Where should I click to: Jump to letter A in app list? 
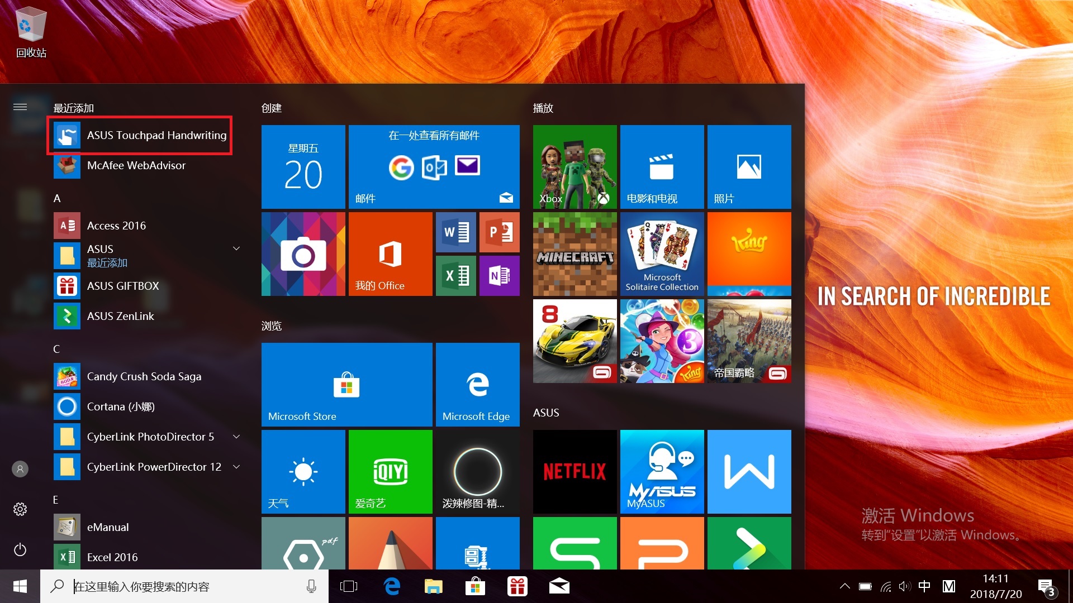tap(57, 198)
